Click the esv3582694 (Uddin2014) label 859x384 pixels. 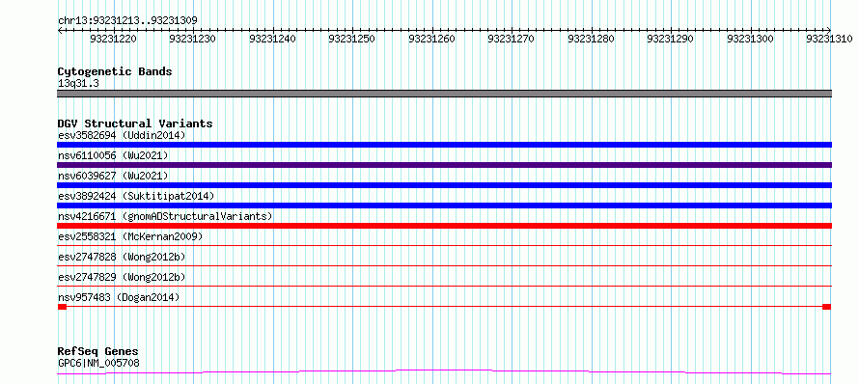(x=122, y=135)
